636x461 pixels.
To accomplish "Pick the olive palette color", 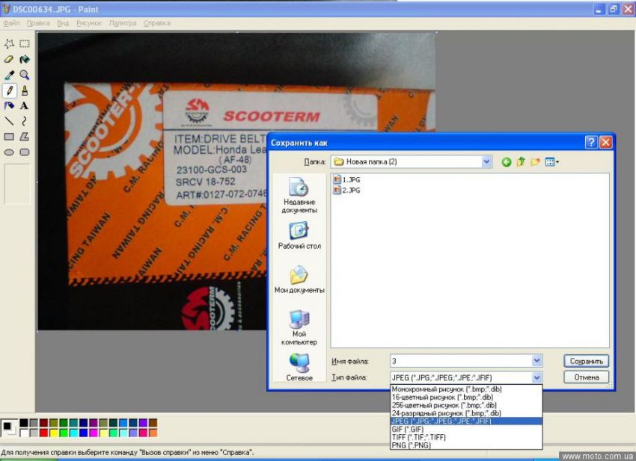I will coord(54,423).
